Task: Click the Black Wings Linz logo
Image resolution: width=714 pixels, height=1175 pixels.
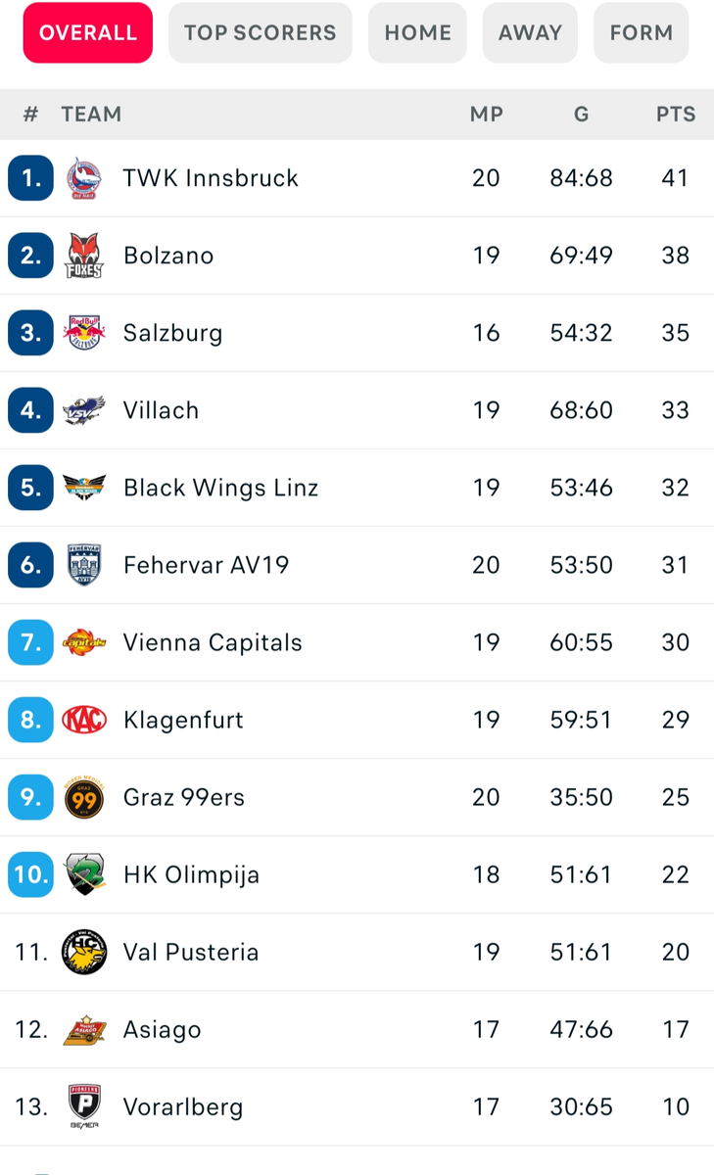Action: tap(84, 488)
